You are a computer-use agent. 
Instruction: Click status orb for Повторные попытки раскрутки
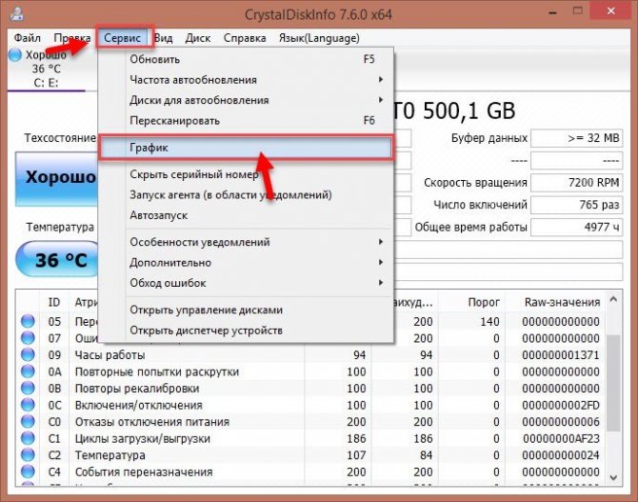tap(28, 371)
